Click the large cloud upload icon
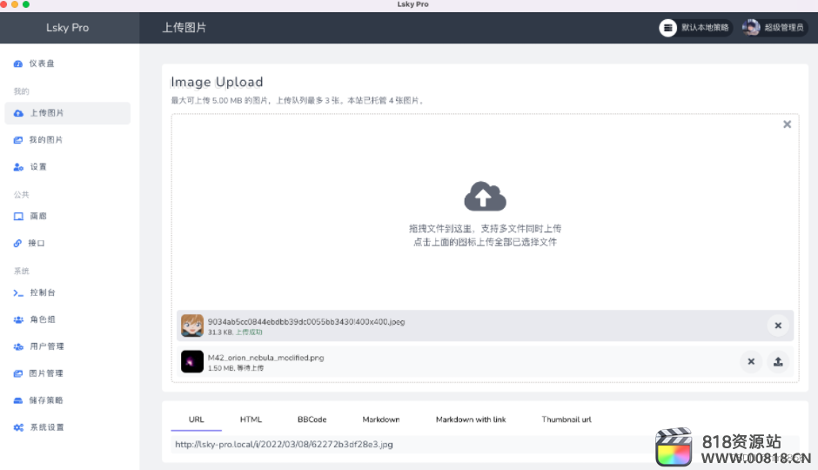The height and width of the screenshot is (470, 818). (x=486, y=196)
